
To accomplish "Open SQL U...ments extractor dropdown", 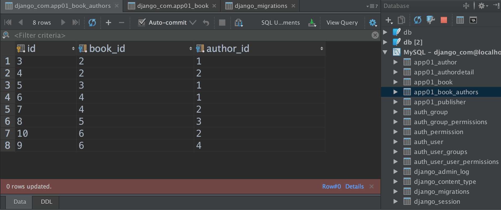I will [280, 23].
